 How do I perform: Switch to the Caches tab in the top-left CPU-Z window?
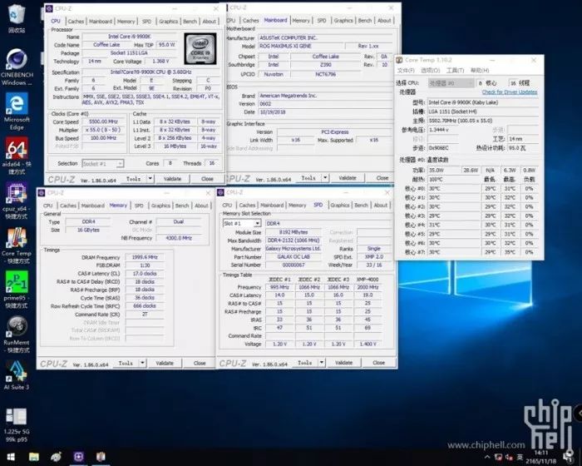[x=76, y=21]
